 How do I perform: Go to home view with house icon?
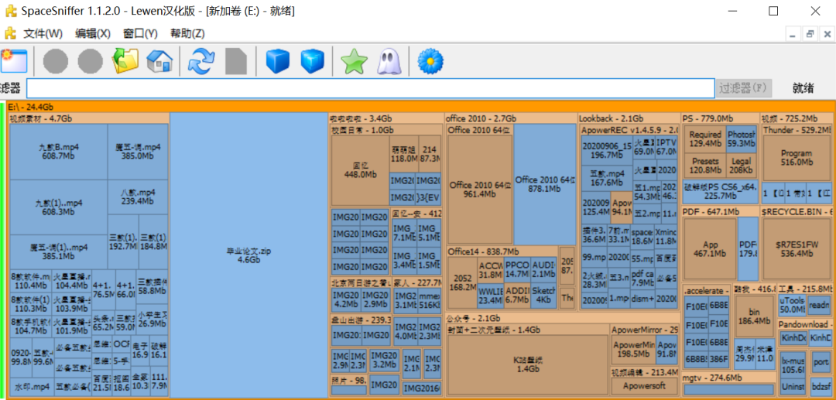(159, 61)
